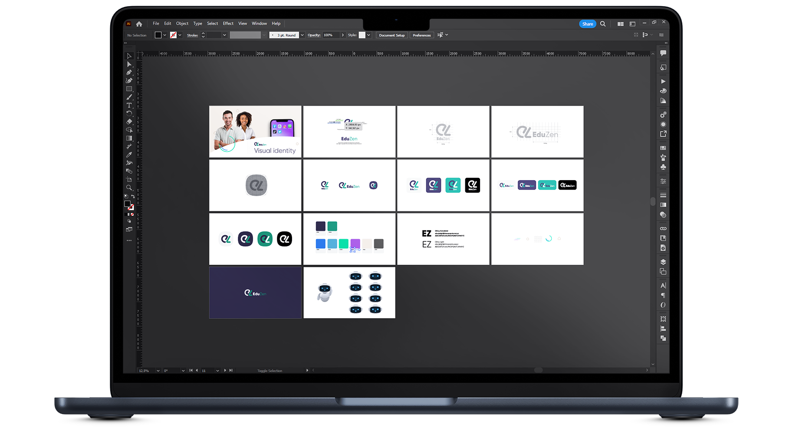The width and height of the screenshot is (786, 434).
Task: Click the Document Setup button
Action: [x=391, y=35]
